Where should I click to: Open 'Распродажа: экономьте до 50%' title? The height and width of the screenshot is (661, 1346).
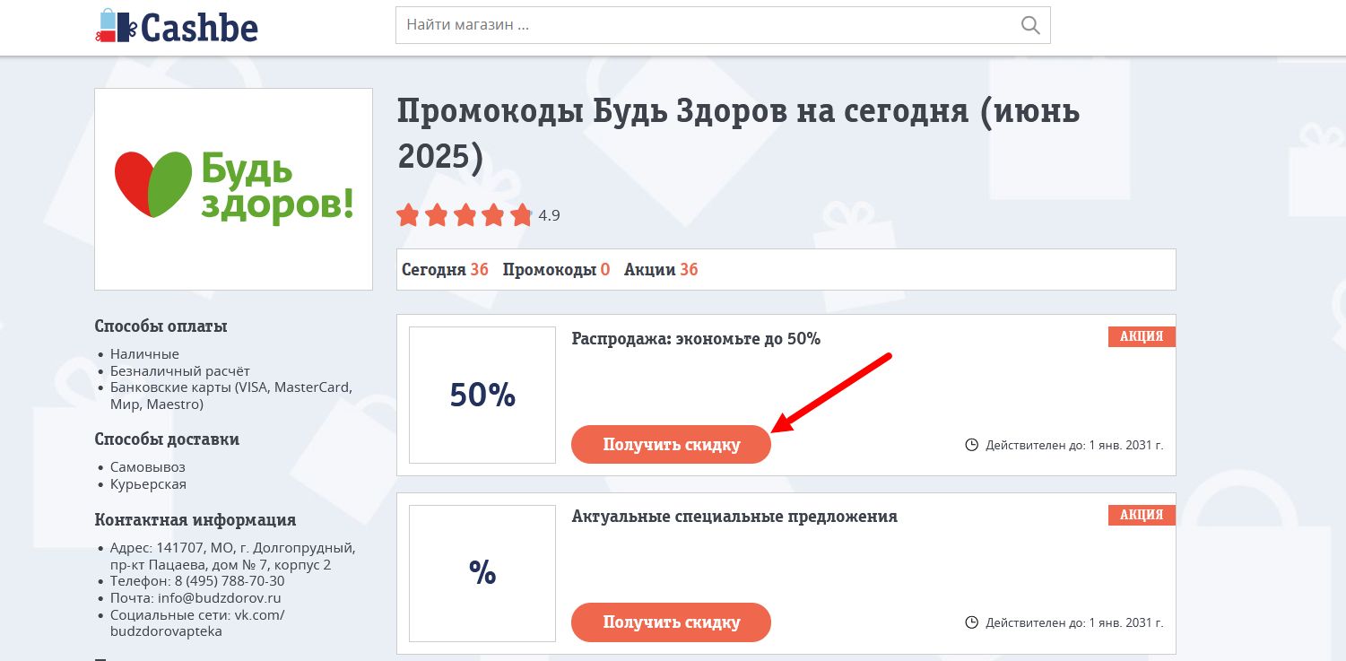click(696, 339)
